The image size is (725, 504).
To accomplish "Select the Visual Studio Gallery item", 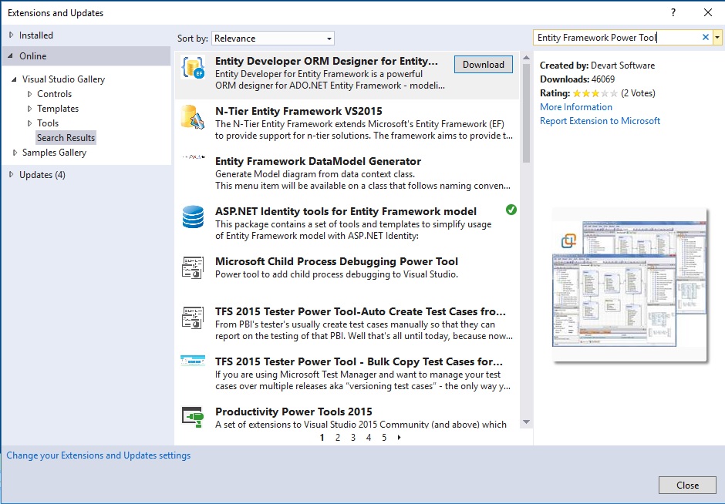I will (x=63, y=79).
